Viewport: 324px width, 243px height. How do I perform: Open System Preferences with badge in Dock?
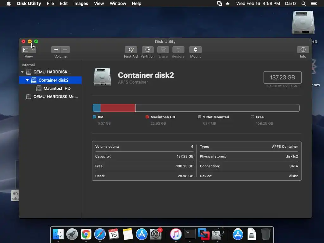tap(156, 234)
